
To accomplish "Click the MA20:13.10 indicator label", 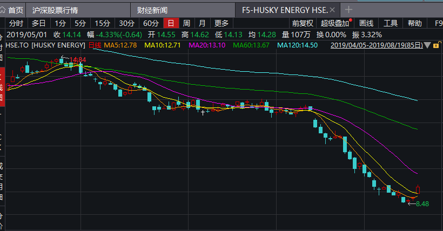I will coord(207,45).
